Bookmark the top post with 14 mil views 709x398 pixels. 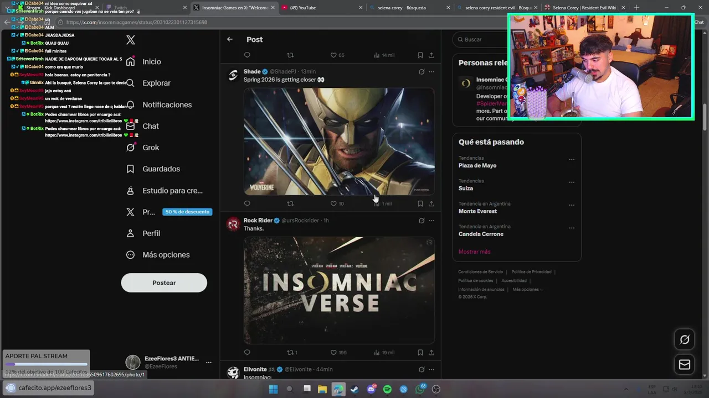click(x=420, y=55)
